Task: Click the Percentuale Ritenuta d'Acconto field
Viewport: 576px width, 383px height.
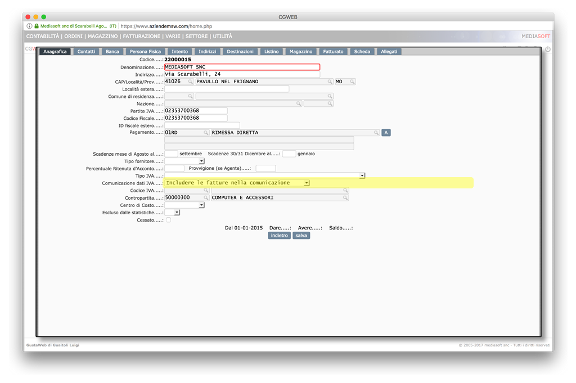Action: tap(174, 168)
